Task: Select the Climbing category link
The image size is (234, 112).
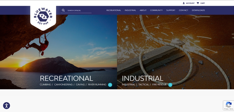Action: (45, 85)
